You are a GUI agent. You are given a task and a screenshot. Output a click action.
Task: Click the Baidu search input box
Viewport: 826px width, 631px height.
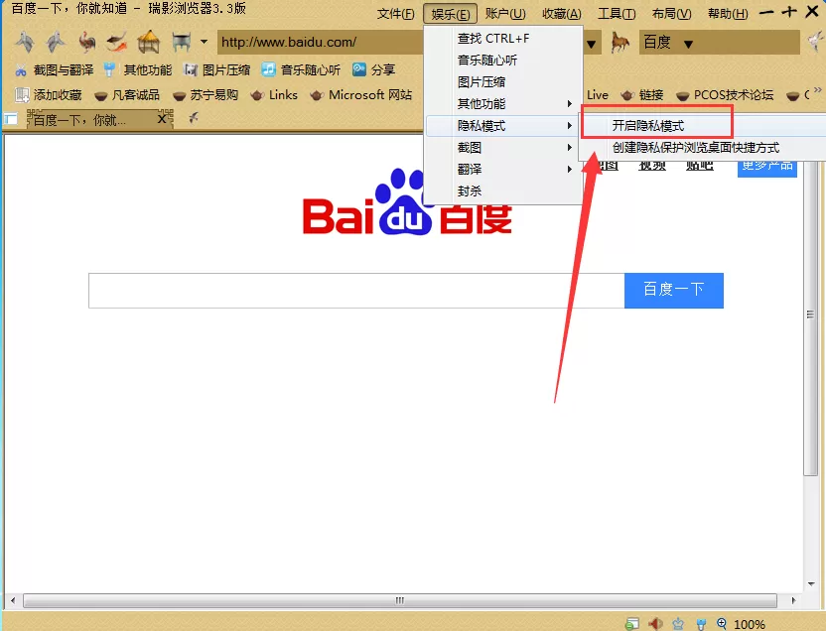tap(356, 291)
